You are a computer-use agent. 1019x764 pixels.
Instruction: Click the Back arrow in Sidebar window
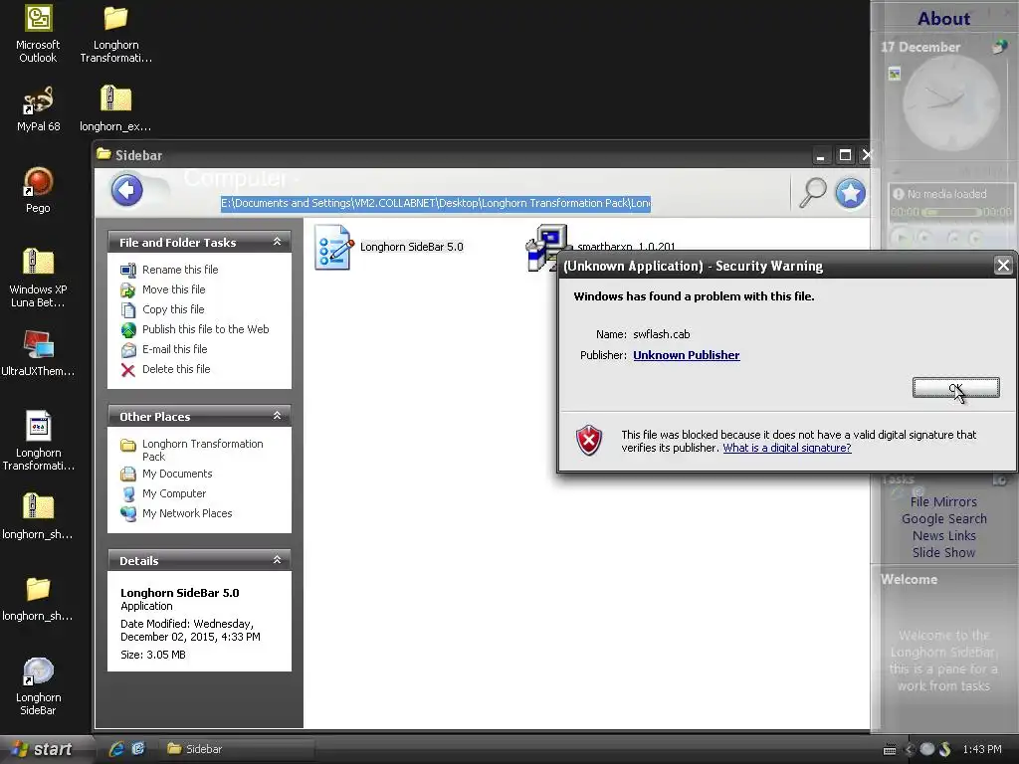pyautogui.click(x=126, y=190)
